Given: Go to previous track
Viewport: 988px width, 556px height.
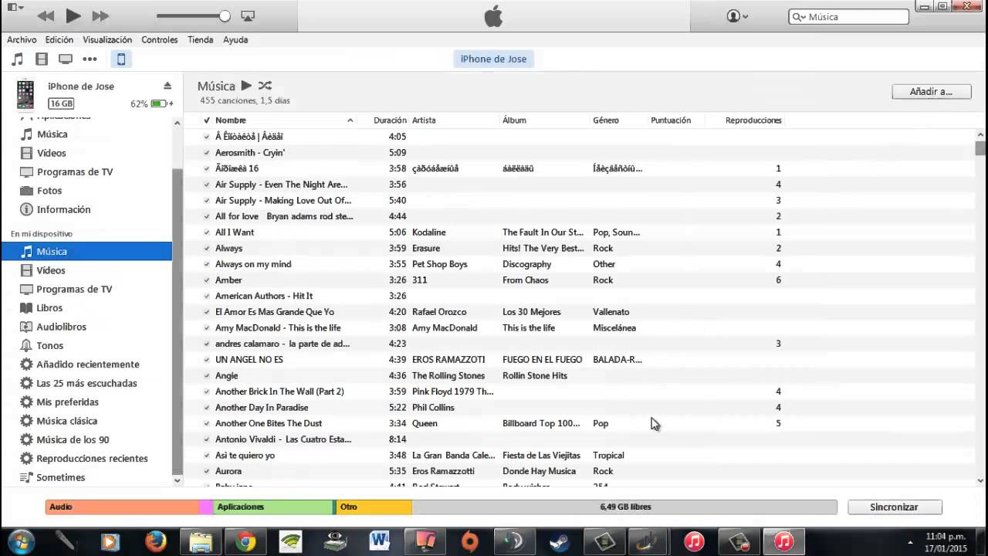Looking at the screenshot, I should [x=46, y=15].
